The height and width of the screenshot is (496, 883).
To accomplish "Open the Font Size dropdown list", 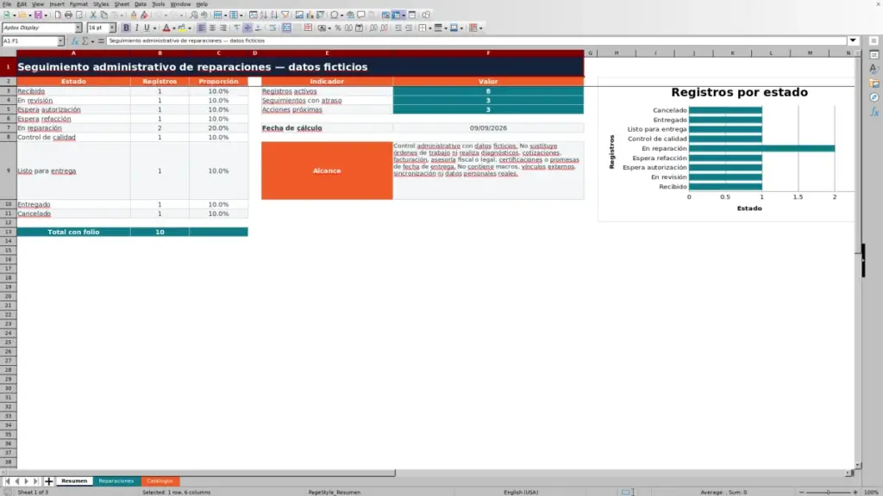I will point(113,28).
